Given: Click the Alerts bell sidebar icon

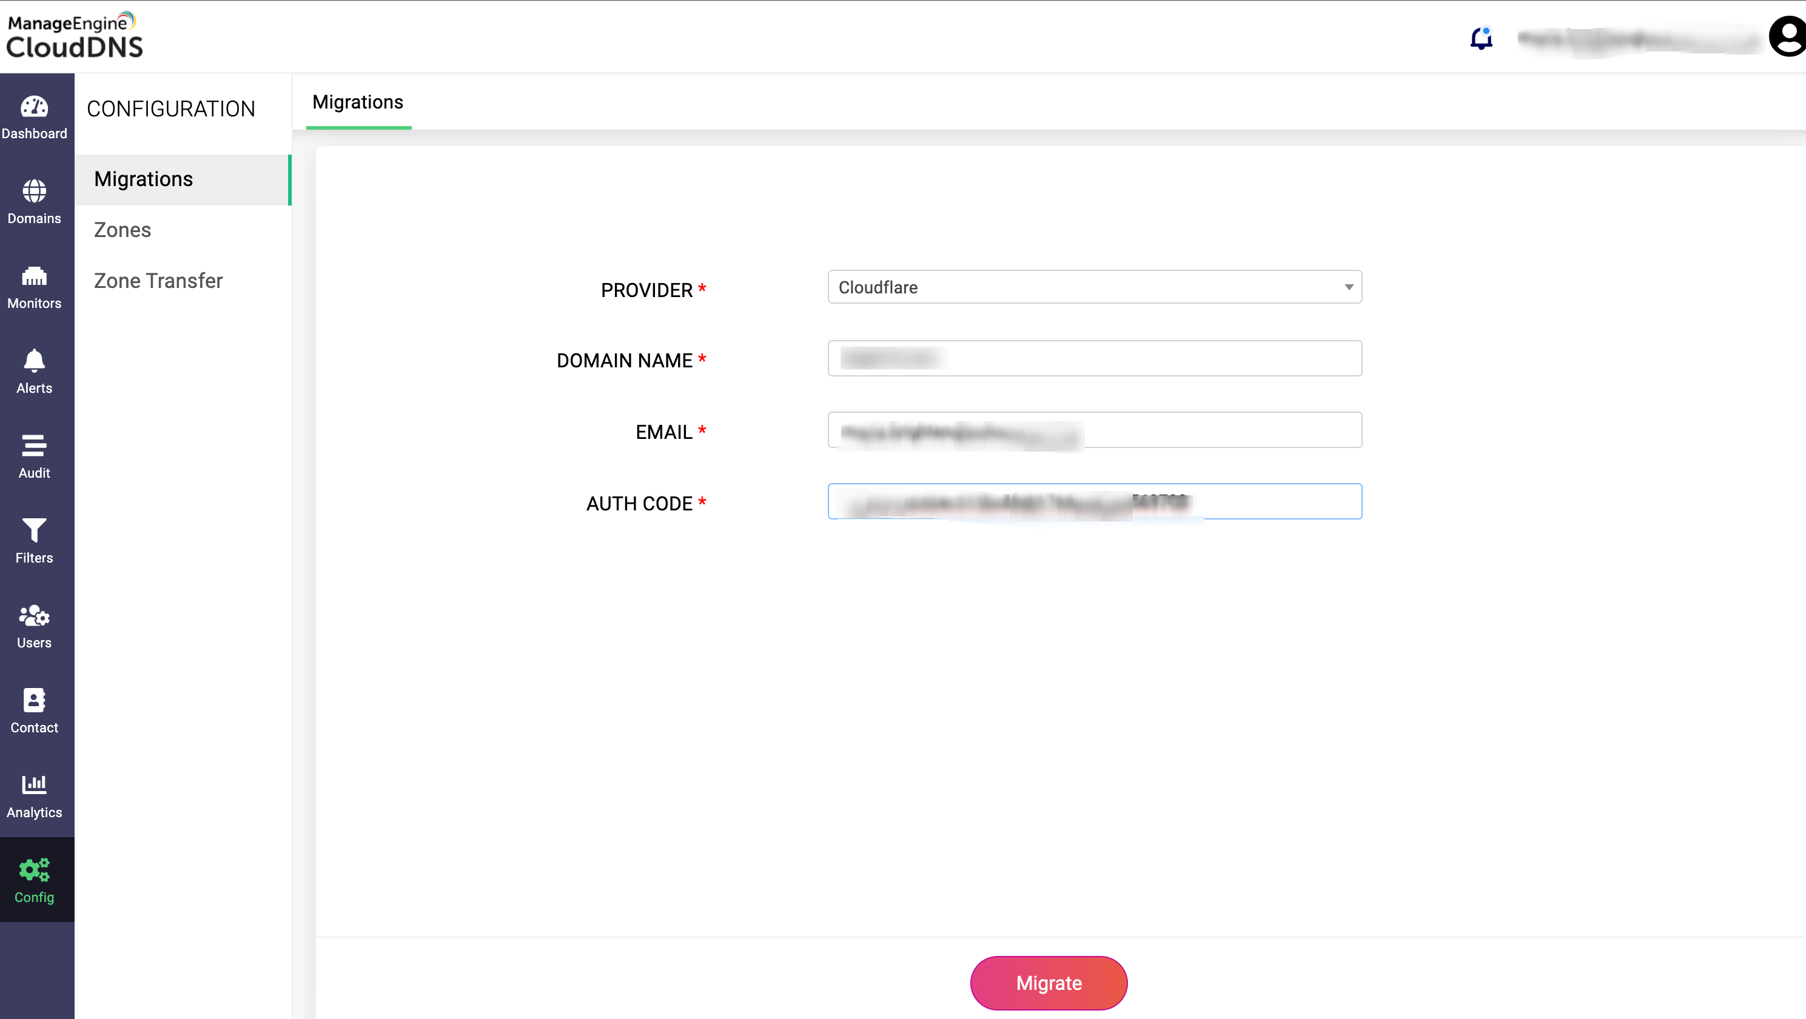Looking at the screenshot, I should pyautogui.click(x=33, y=362).
